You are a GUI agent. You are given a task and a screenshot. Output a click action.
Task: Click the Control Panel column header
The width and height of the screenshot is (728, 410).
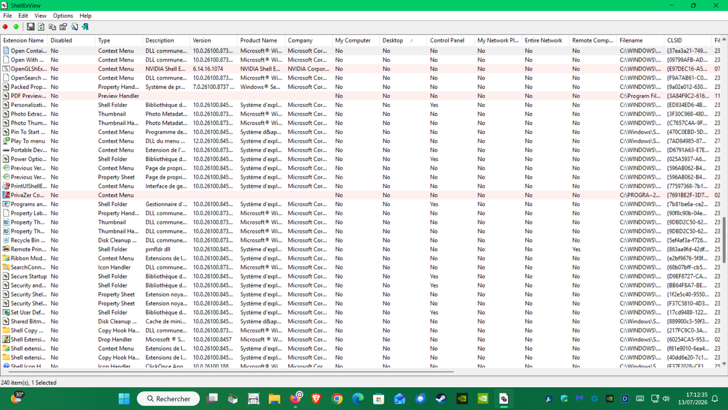(450, 40)
